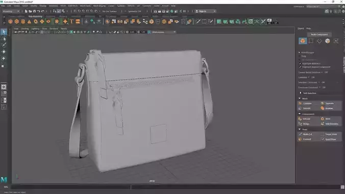Choose the Lasso select tool
345x194 pixels.
click(4, 39)
